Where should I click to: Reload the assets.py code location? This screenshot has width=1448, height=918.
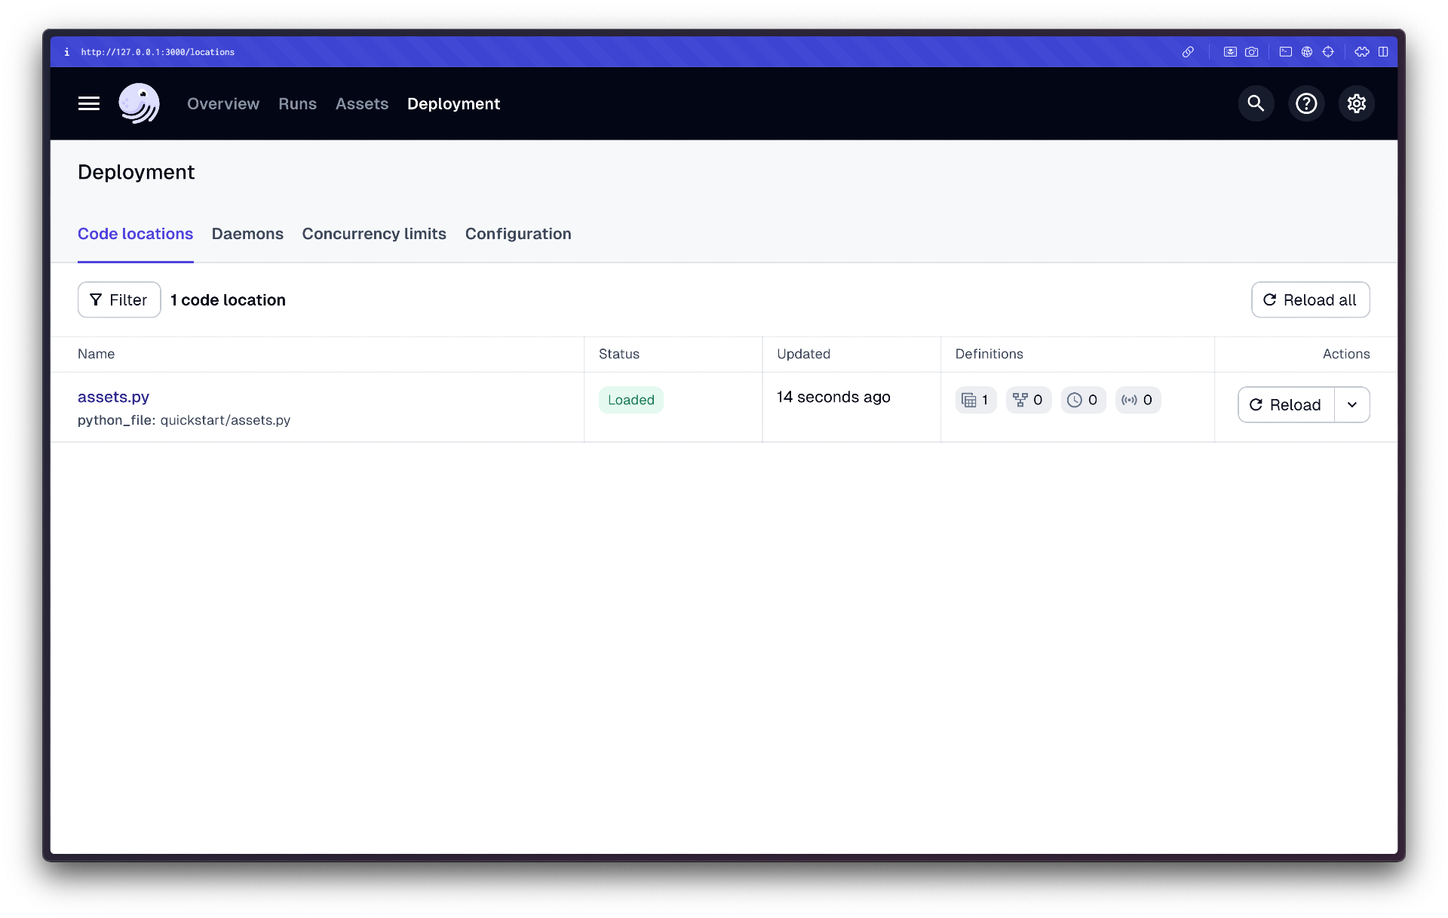click(1286, 405)
